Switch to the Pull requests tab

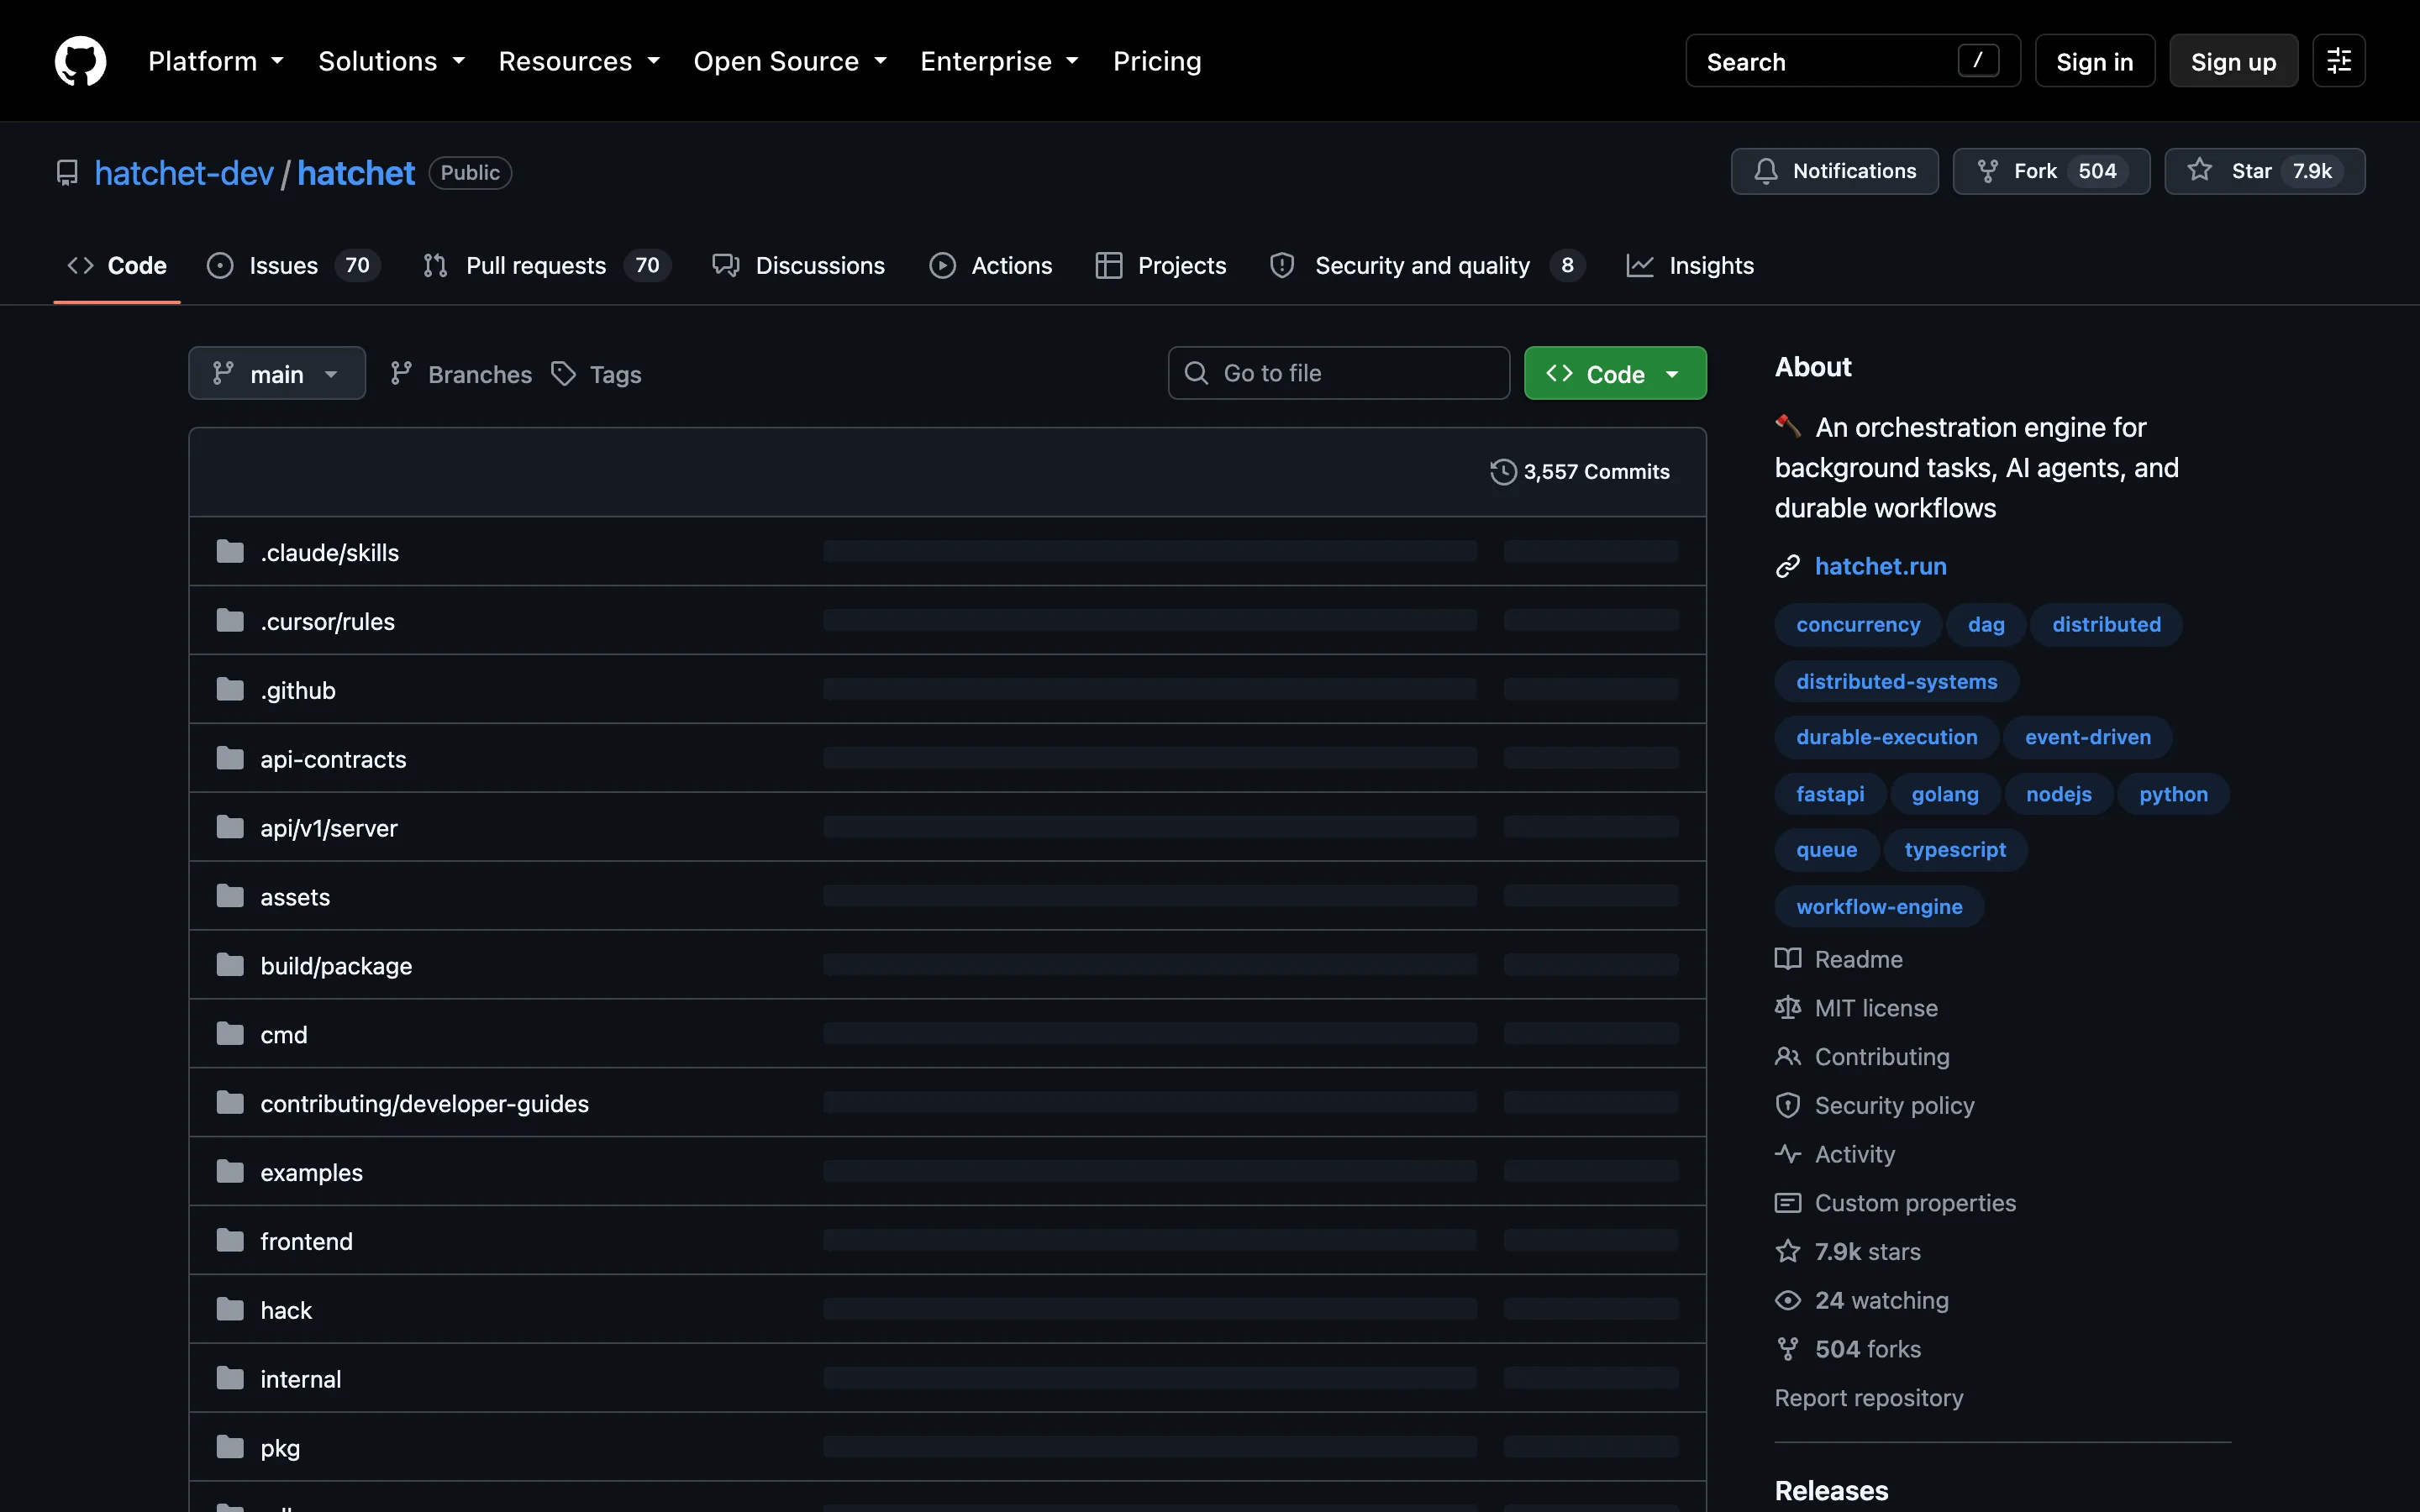coord(546,265)
